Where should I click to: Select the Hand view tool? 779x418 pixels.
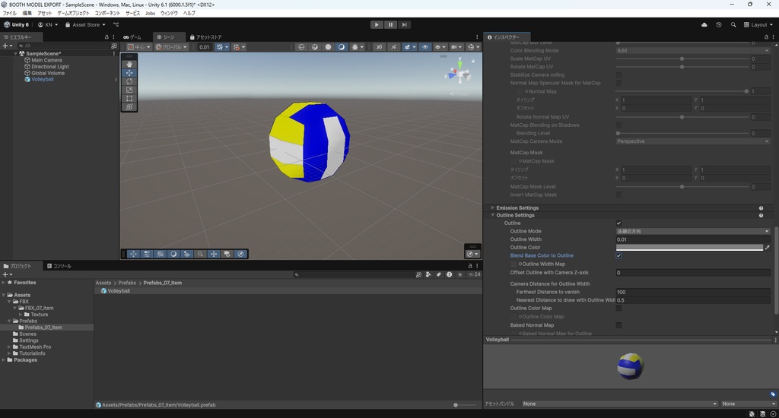point(129,64)
